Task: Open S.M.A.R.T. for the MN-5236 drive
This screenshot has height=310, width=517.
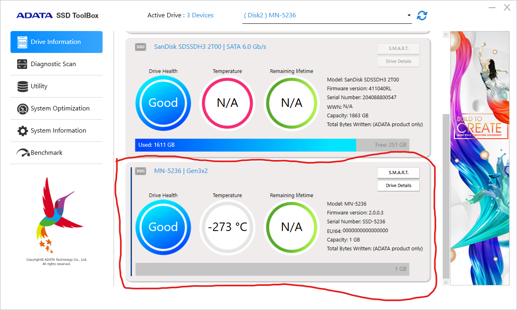Action: point(399,173)
